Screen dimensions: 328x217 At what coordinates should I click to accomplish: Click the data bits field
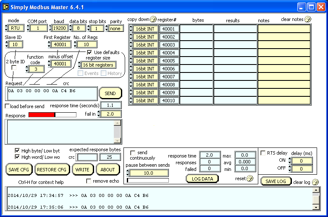79,28
